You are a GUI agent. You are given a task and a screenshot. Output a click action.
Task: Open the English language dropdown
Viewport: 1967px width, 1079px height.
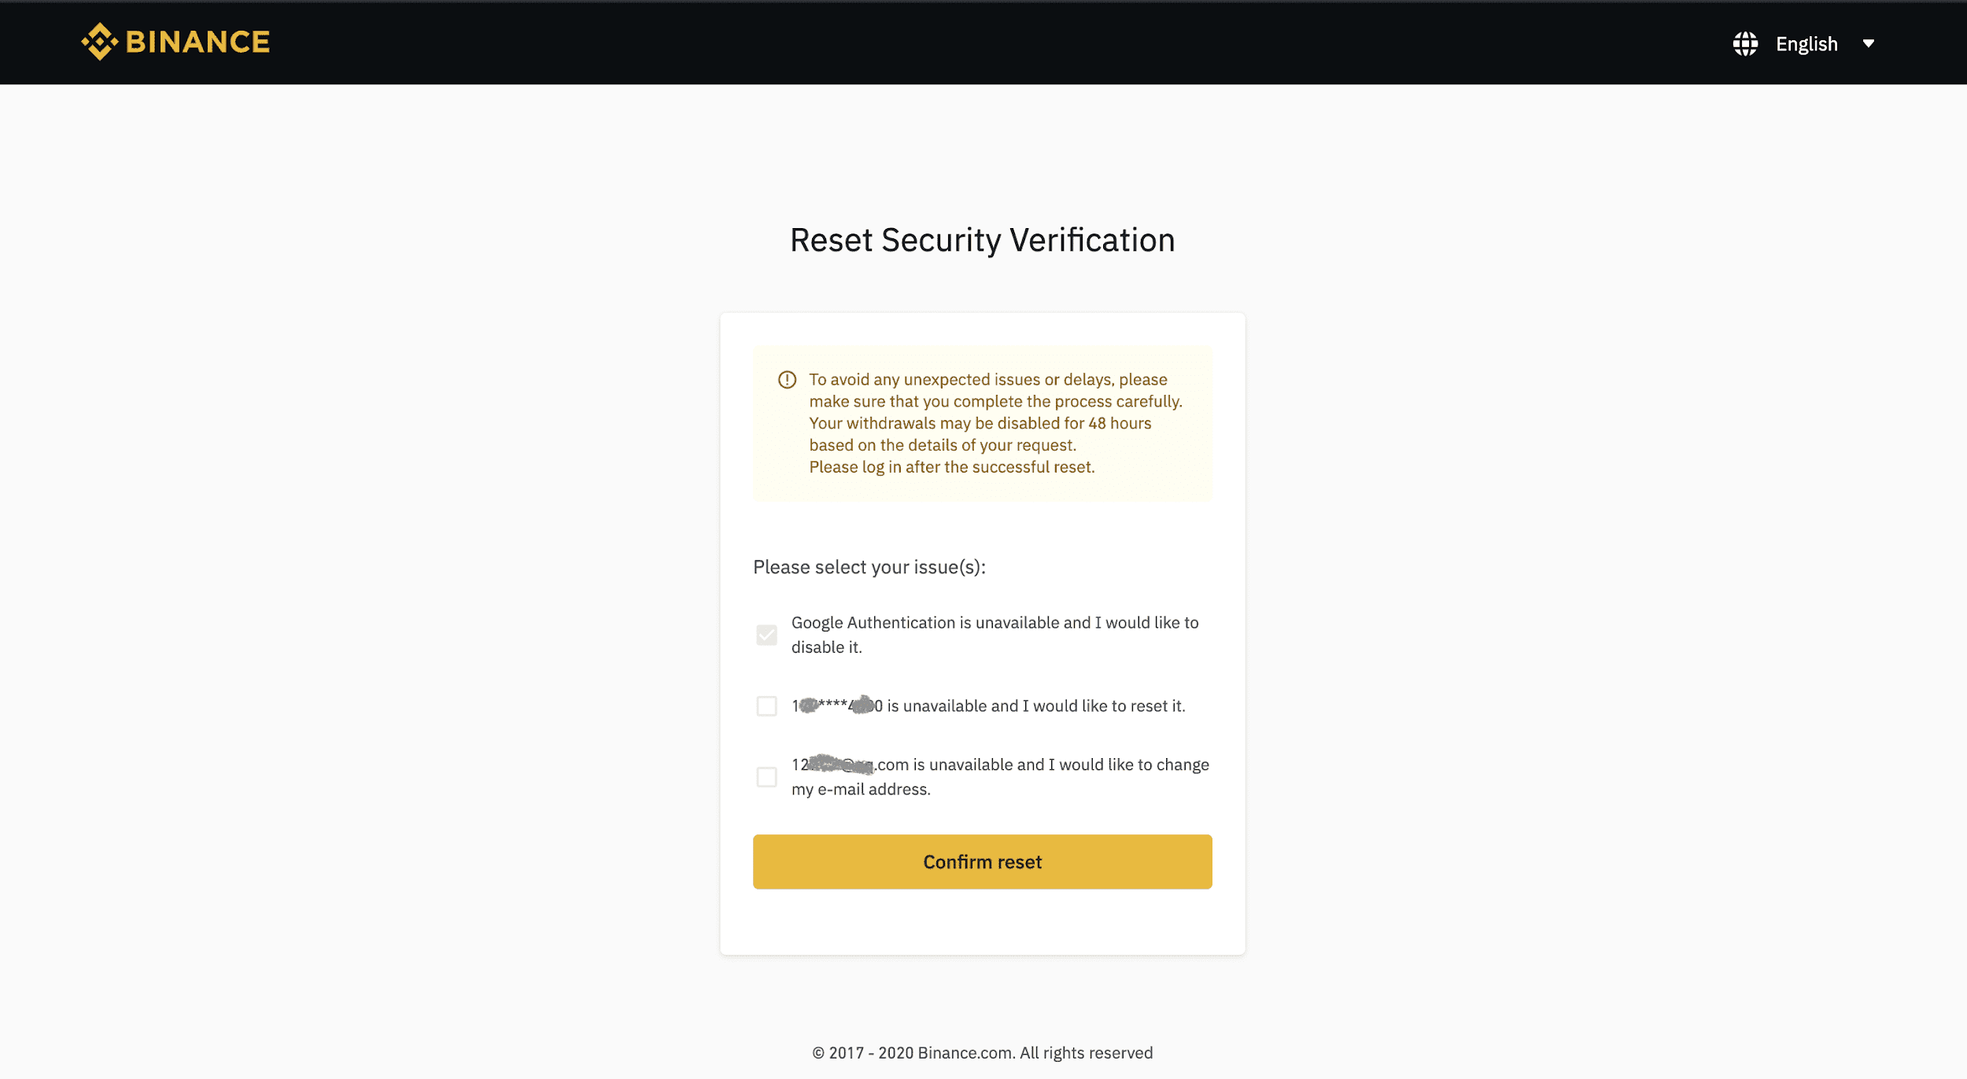point(1806,43)
